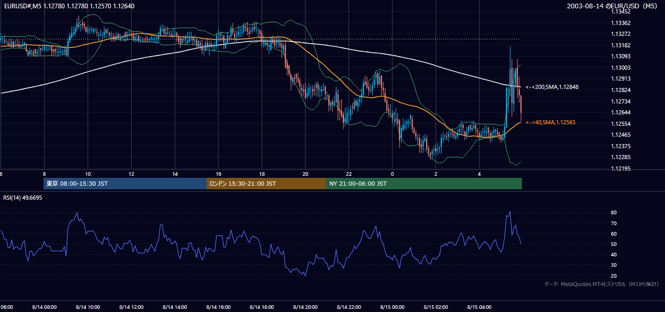Click price axis label 1.13182
Screen dimensions: 665x312
(621, 45)
